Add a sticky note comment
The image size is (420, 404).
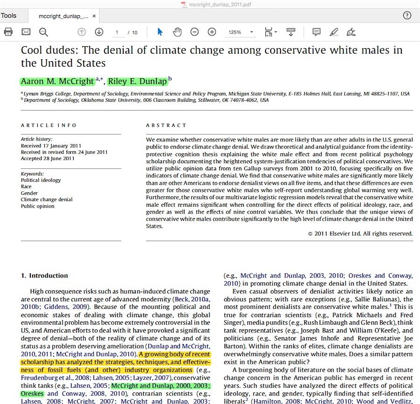click(x=316, y=32)
